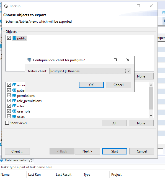165x179 pixels.
Task: Open the Native client dropdown arrow
Action: [128, 71]
